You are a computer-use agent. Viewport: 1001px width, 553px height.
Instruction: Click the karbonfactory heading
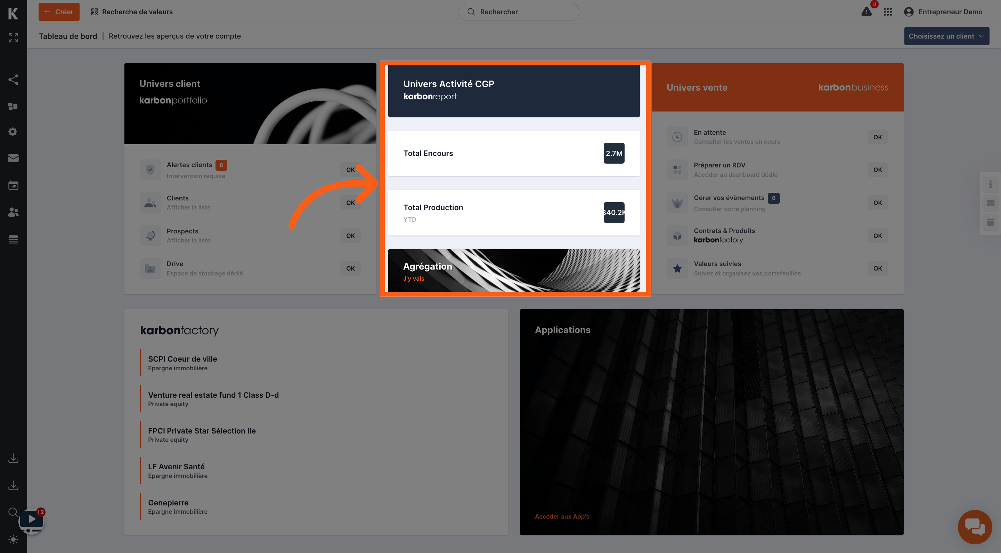pyautogui.click(x=179, y=330)
